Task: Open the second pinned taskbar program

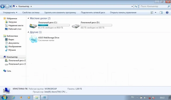Action: (x=21, y=98)
